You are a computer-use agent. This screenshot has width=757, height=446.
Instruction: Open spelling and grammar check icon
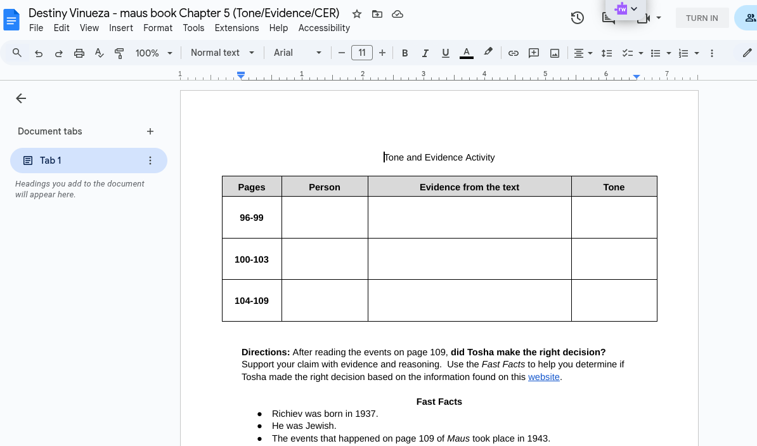(x=99, y=53)
